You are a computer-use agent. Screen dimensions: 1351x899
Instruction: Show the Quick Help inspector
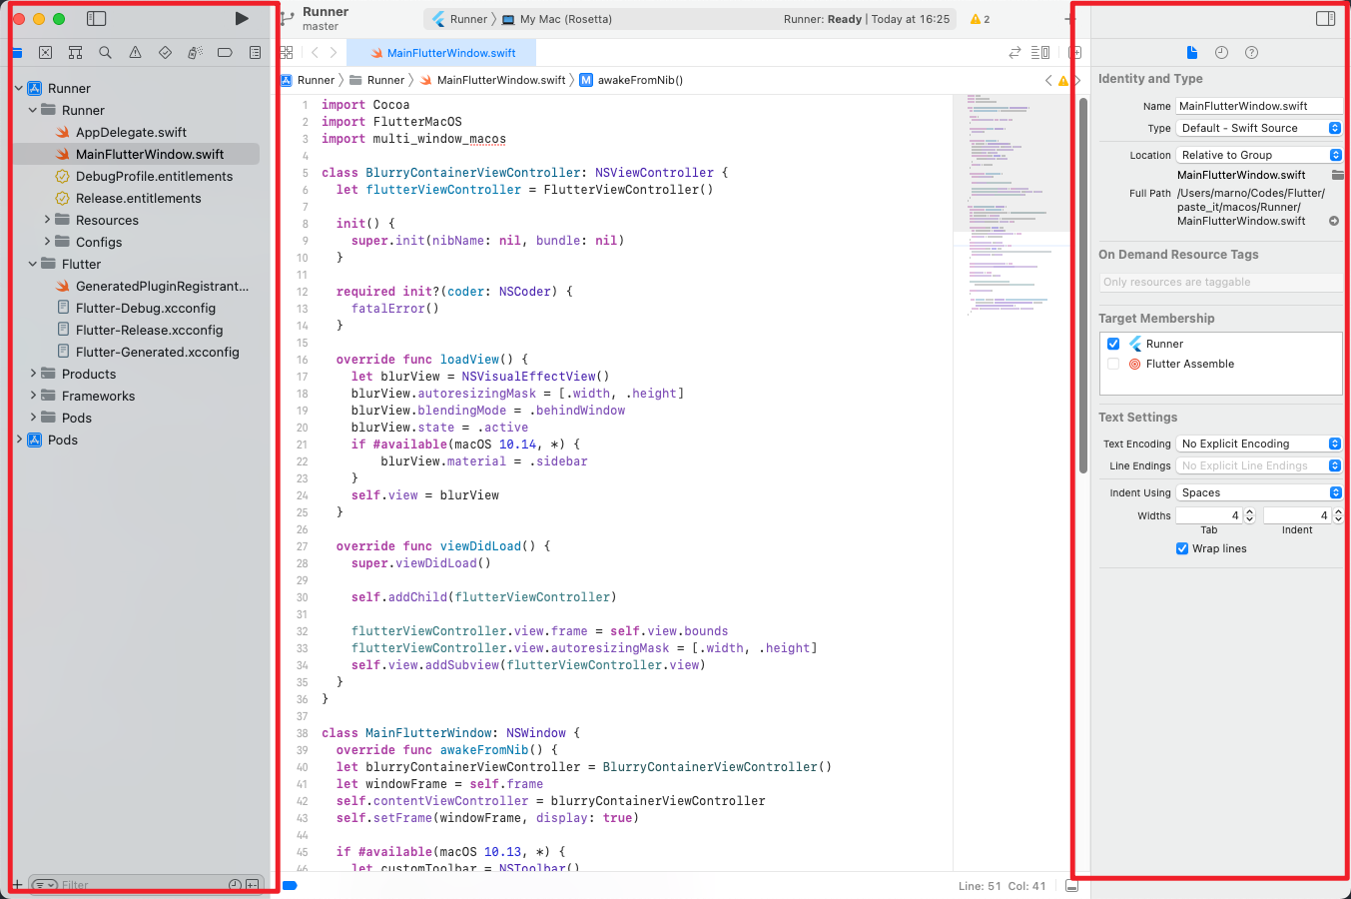click(x=1250, y=52)
